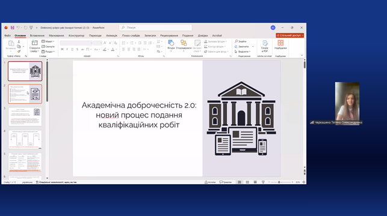Collapse the ribbon using chevron arrow
The width and height of the screenshot is (387, 216).
[x=302, y=55]
